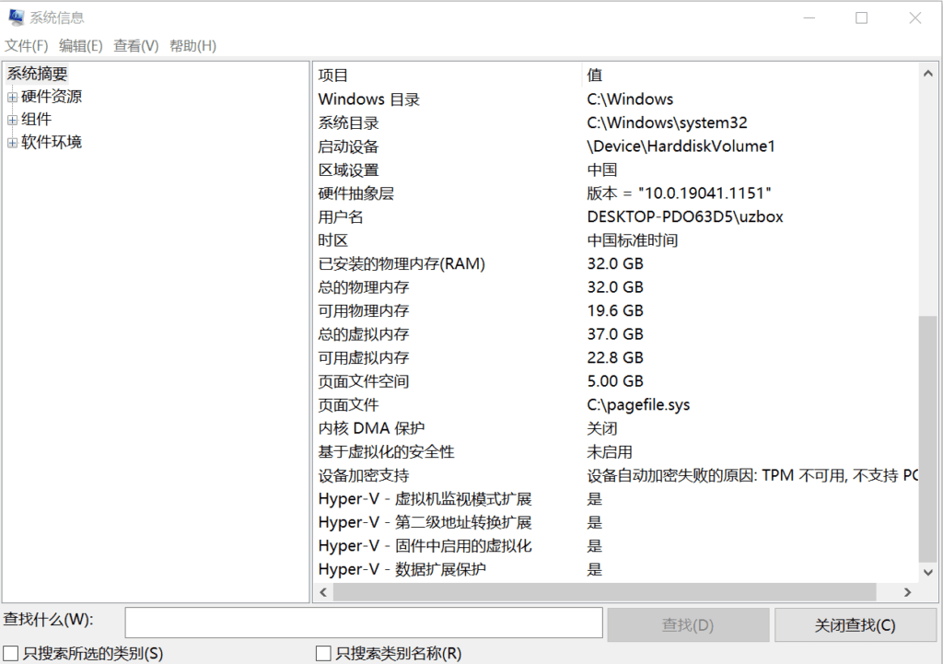The image size is (943, 664).
Task: Expand the 组件 tree node
Action: [12, 120]
